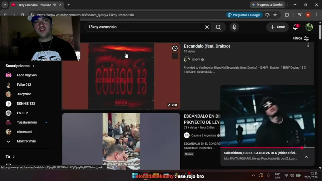This screenshot has height=181, width=322.
Task: Click the 'Pregunta a Gemini' button
Action: 267,5
